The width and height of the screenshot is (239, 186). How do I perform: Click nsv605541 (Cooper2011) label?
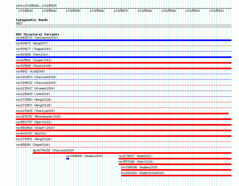click(34, 60)
